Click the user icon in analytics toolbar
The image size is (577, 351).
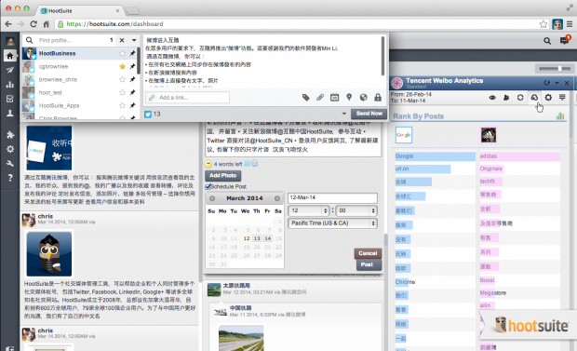506,97
